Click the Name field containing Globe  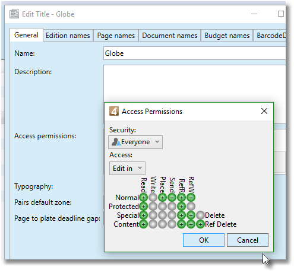tap(194, 53)
